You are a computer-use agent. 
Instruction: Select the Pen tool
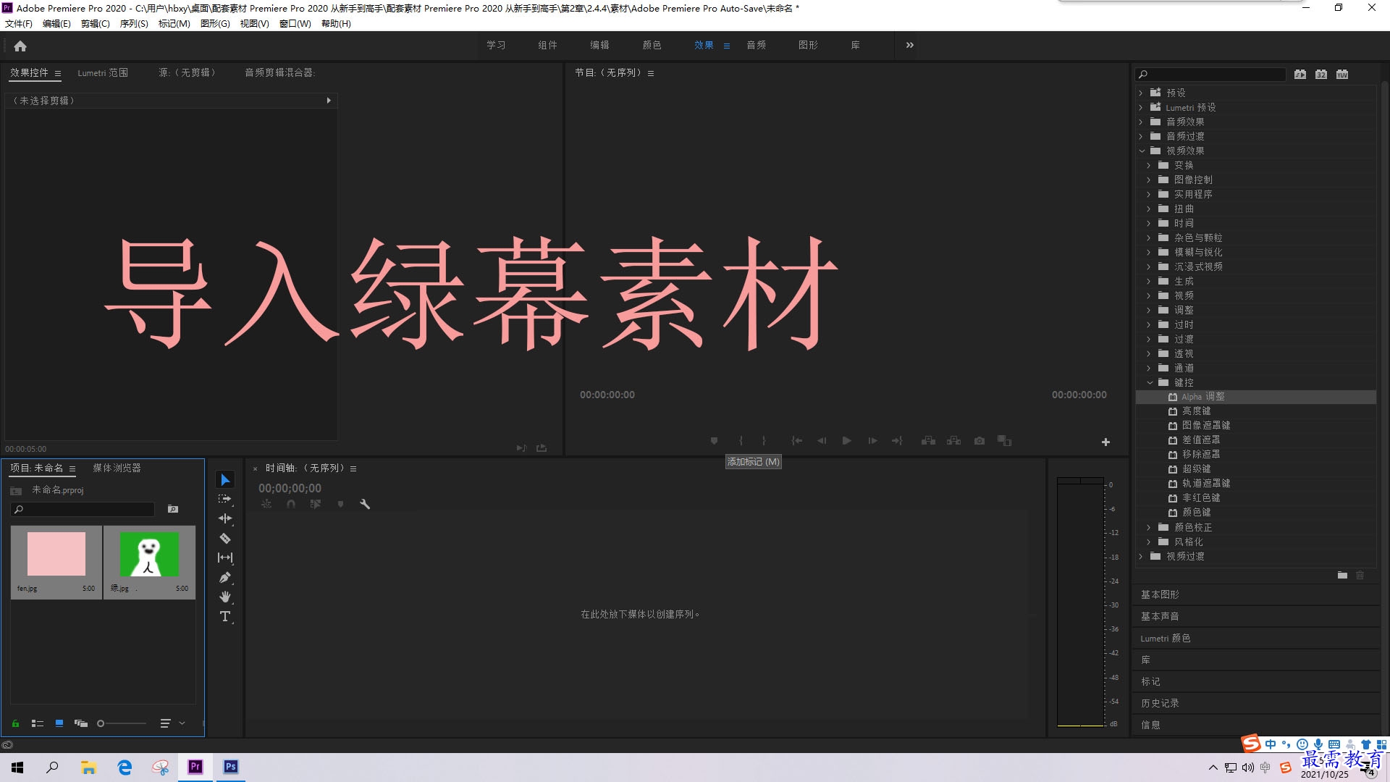tap(225, 577)
